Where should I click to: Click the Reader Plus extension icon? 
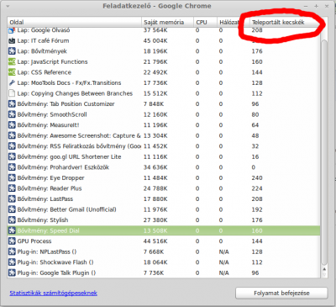12,188
